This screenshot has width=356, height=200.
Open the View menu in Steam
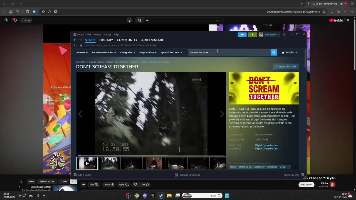(x=89, y=34)
